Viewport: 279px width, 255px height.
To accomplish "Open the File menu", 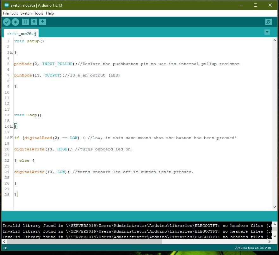I will (x=6, y=13).
